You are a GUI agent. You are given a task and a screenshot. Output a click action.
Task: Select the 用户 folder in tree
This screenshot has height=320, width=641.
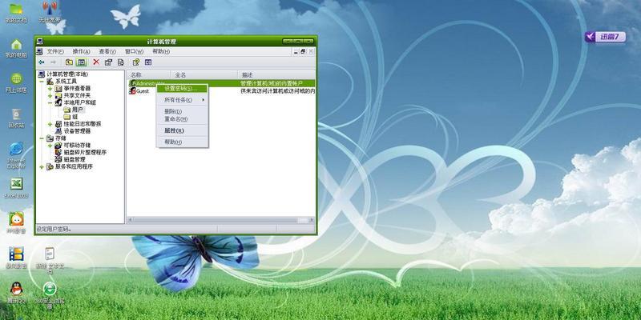pos(77,110)
